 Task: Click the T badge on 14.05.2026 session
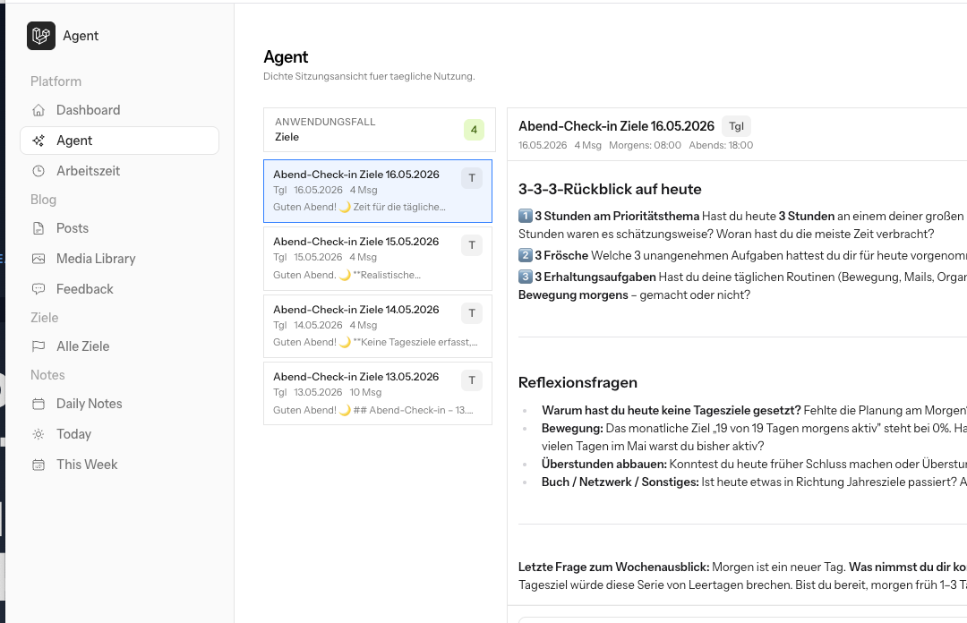tap(472, 313)
